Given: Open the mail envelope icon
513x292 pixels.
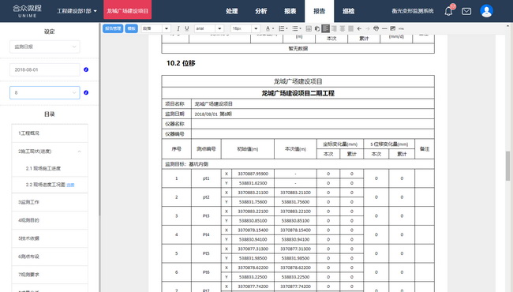Looking at the screenshot, I should click(x=466, y=11).
